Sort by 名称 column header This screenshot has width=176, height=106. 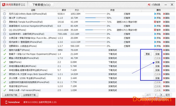coord(33,10)
